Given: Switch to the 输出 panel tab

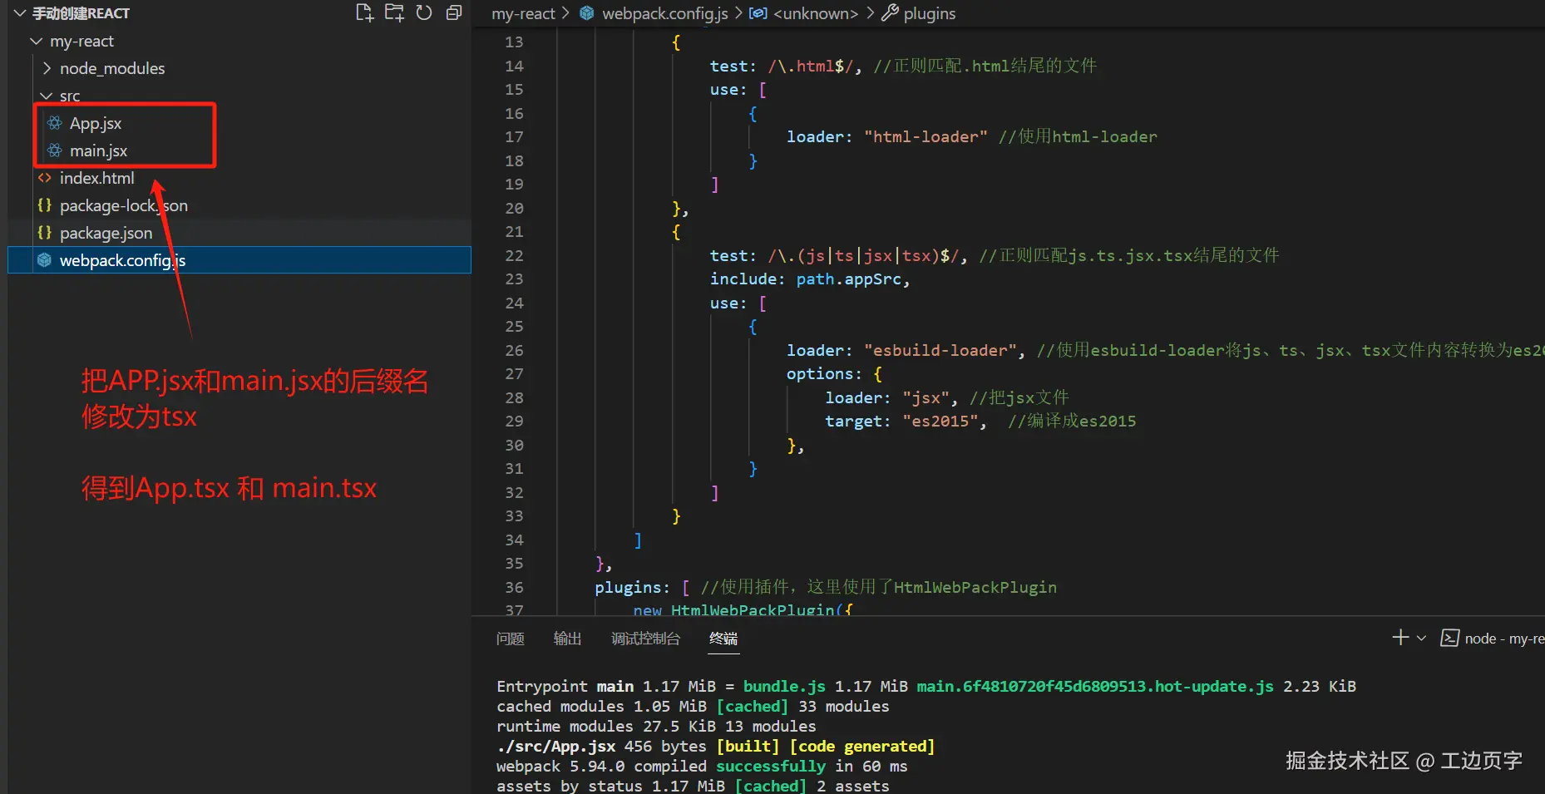Looking at the screenshot, I should [568, 639].
